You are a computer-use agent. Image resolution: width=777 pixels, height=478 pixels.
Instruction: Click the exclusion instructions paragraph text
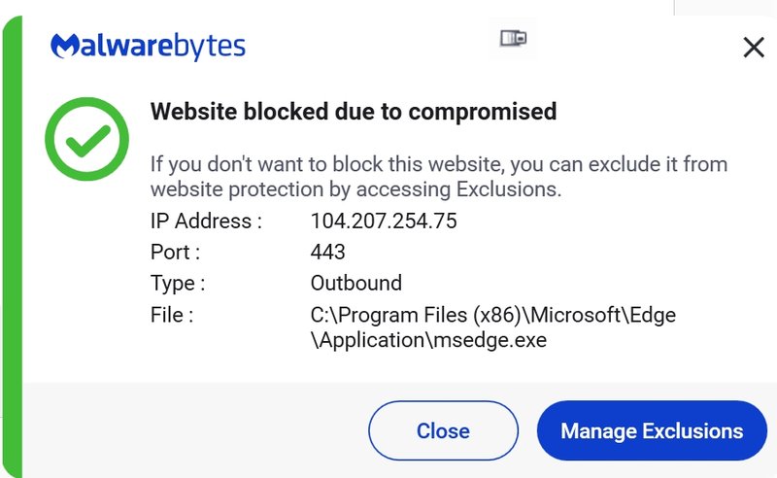(x=439, y=177)
